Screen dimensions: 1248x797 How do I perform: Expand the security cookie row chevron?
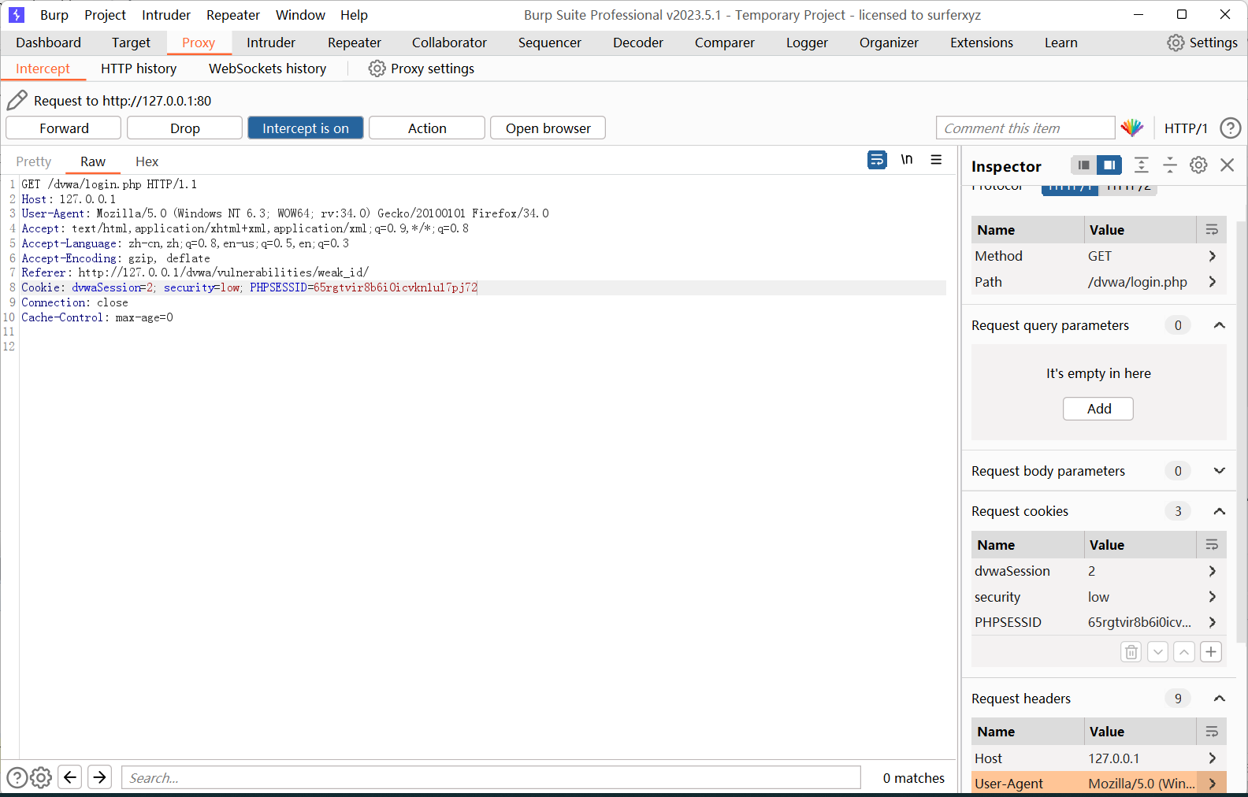pos(1212,597)
